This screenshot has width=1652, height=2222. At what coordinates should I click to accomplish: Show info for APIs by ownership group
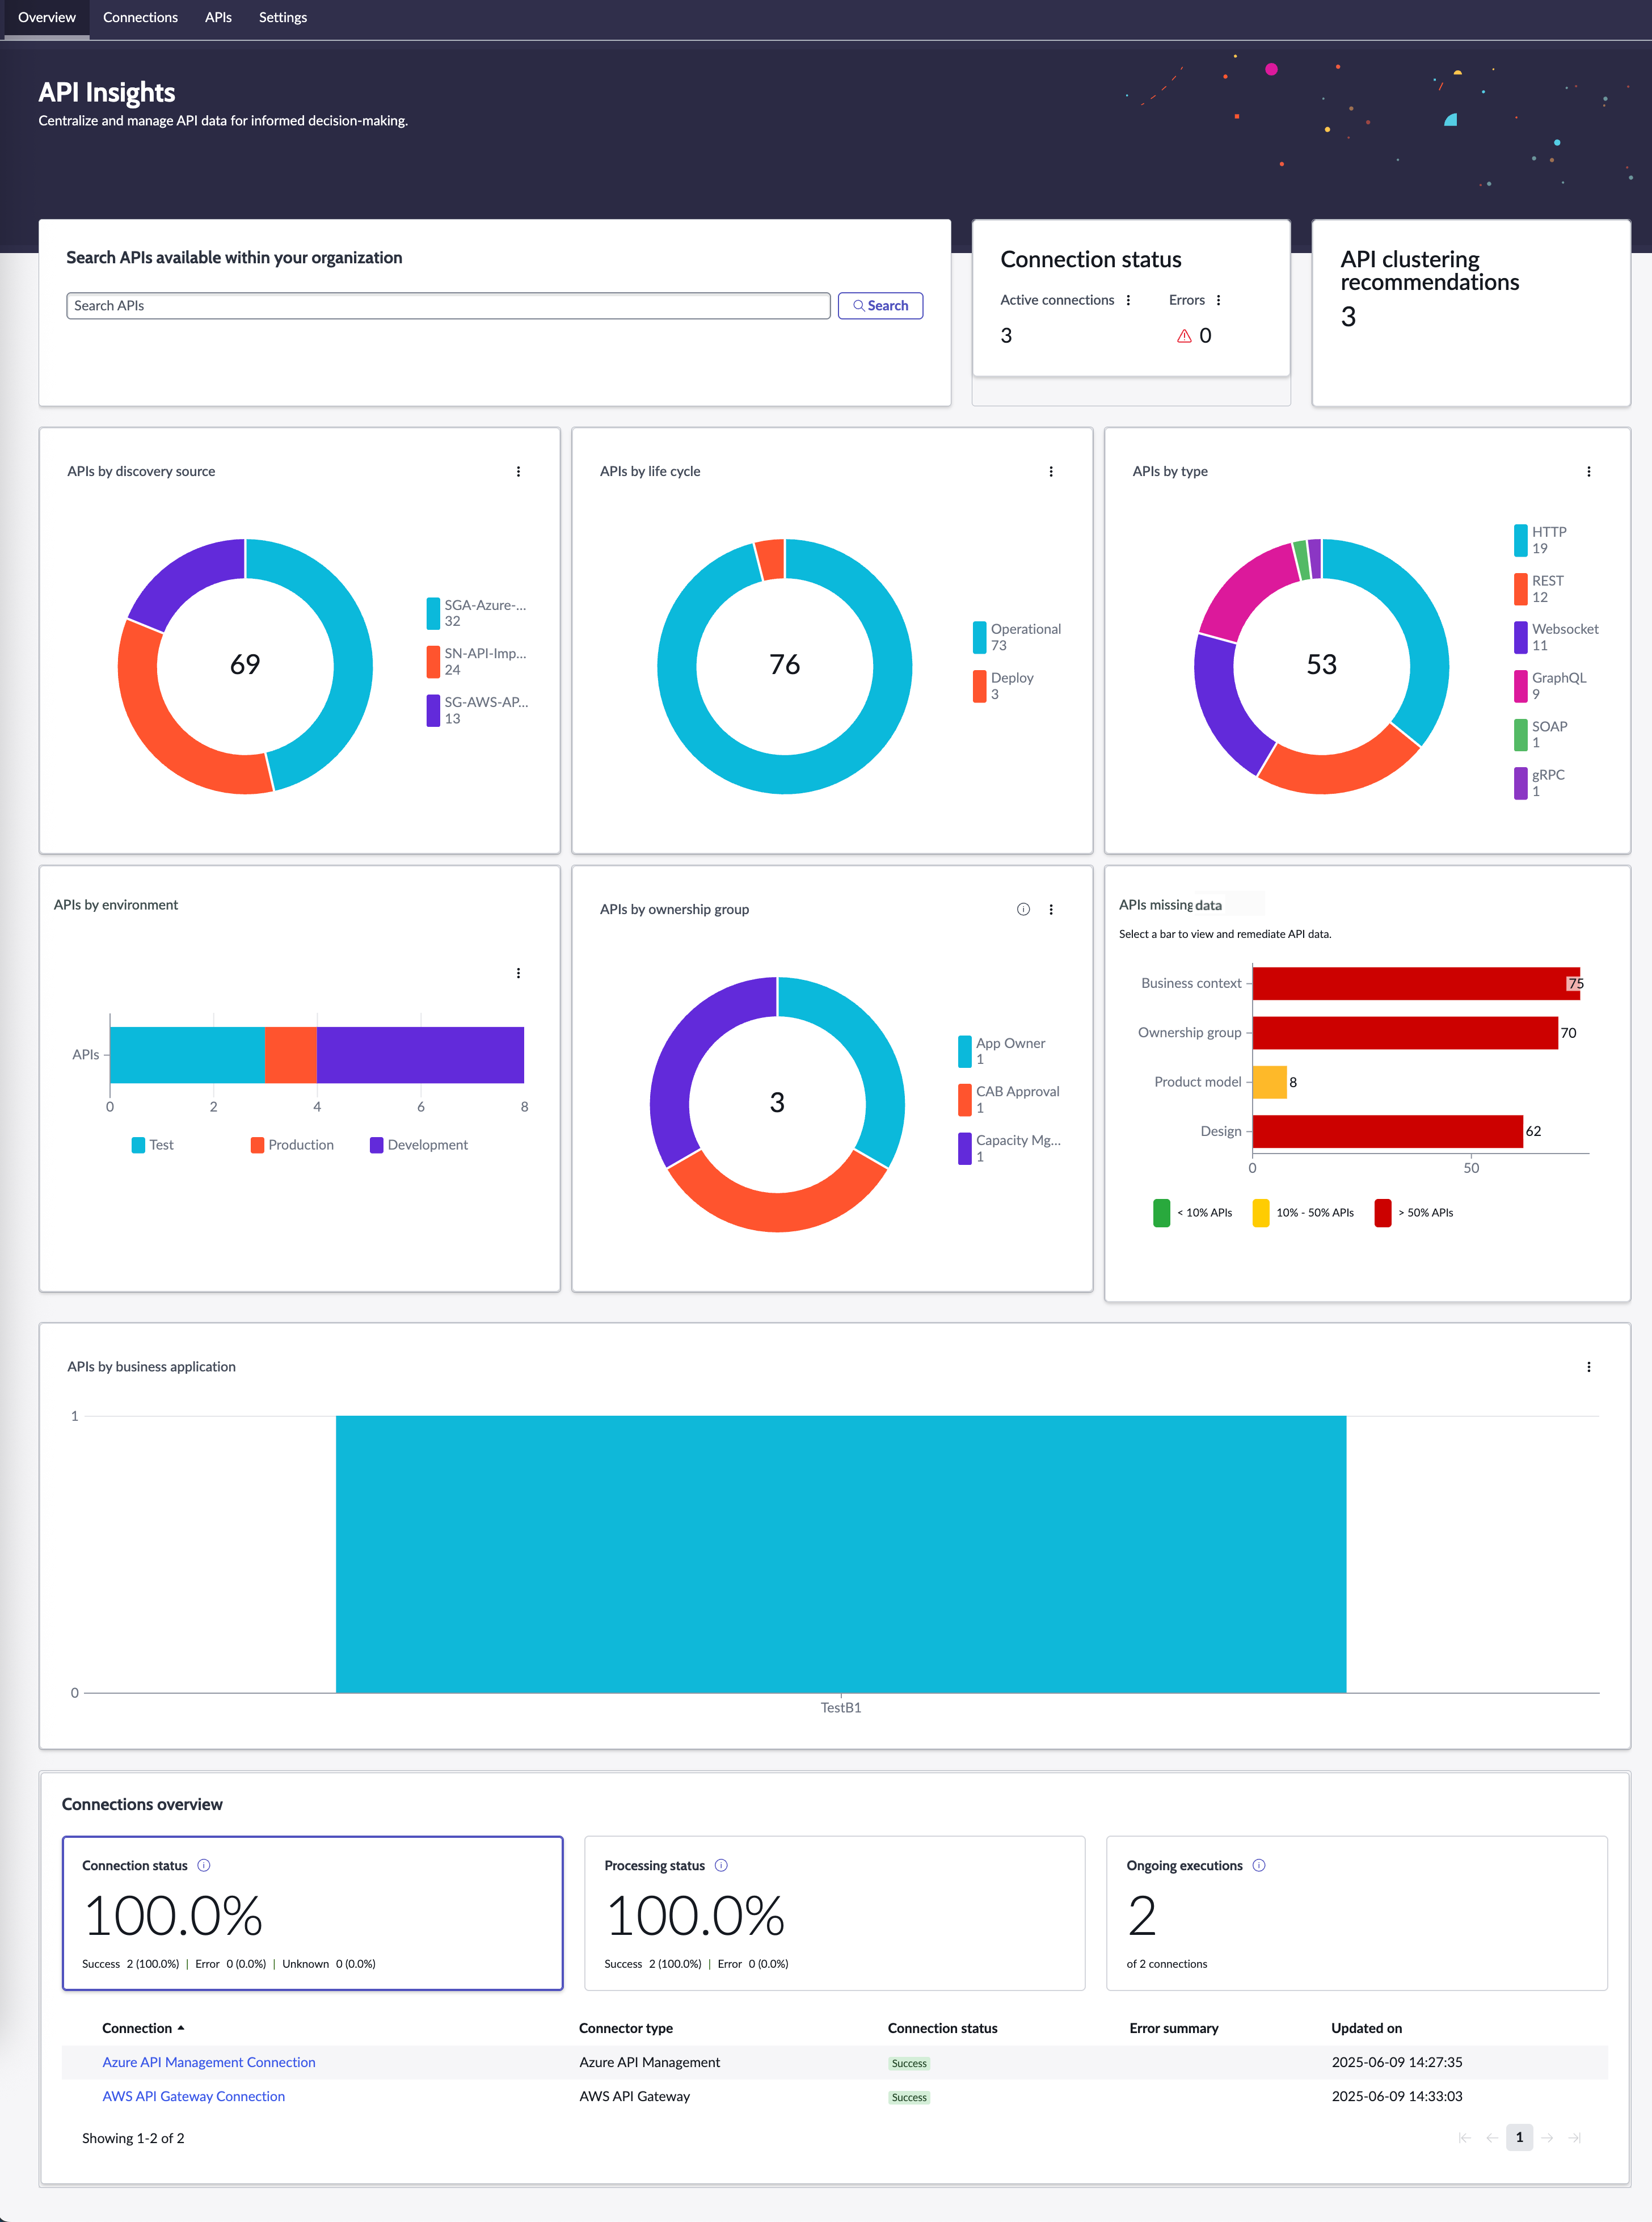coord(1023,909)
